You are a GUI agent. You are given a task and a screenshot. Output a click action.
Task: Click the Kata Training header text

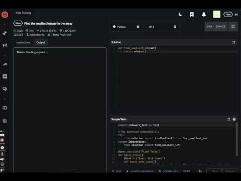(x=24, y=13)
